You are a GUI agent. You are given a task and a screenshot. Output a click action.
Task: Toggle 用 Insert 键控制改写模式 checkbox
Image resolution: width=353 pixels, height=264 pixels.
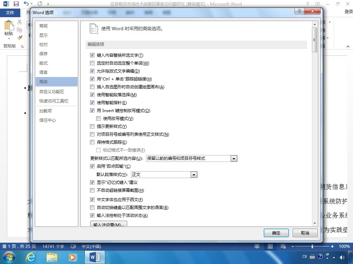tap(92, 110)
